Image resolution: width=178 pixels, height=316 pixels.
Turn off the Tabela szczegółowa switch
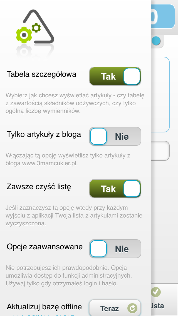115,76
